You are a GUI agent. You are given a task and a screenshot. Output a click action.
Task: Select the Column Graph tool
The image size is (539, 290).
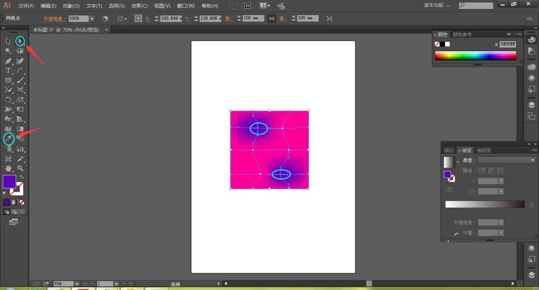pyautogui.click(x=20, y=149)
